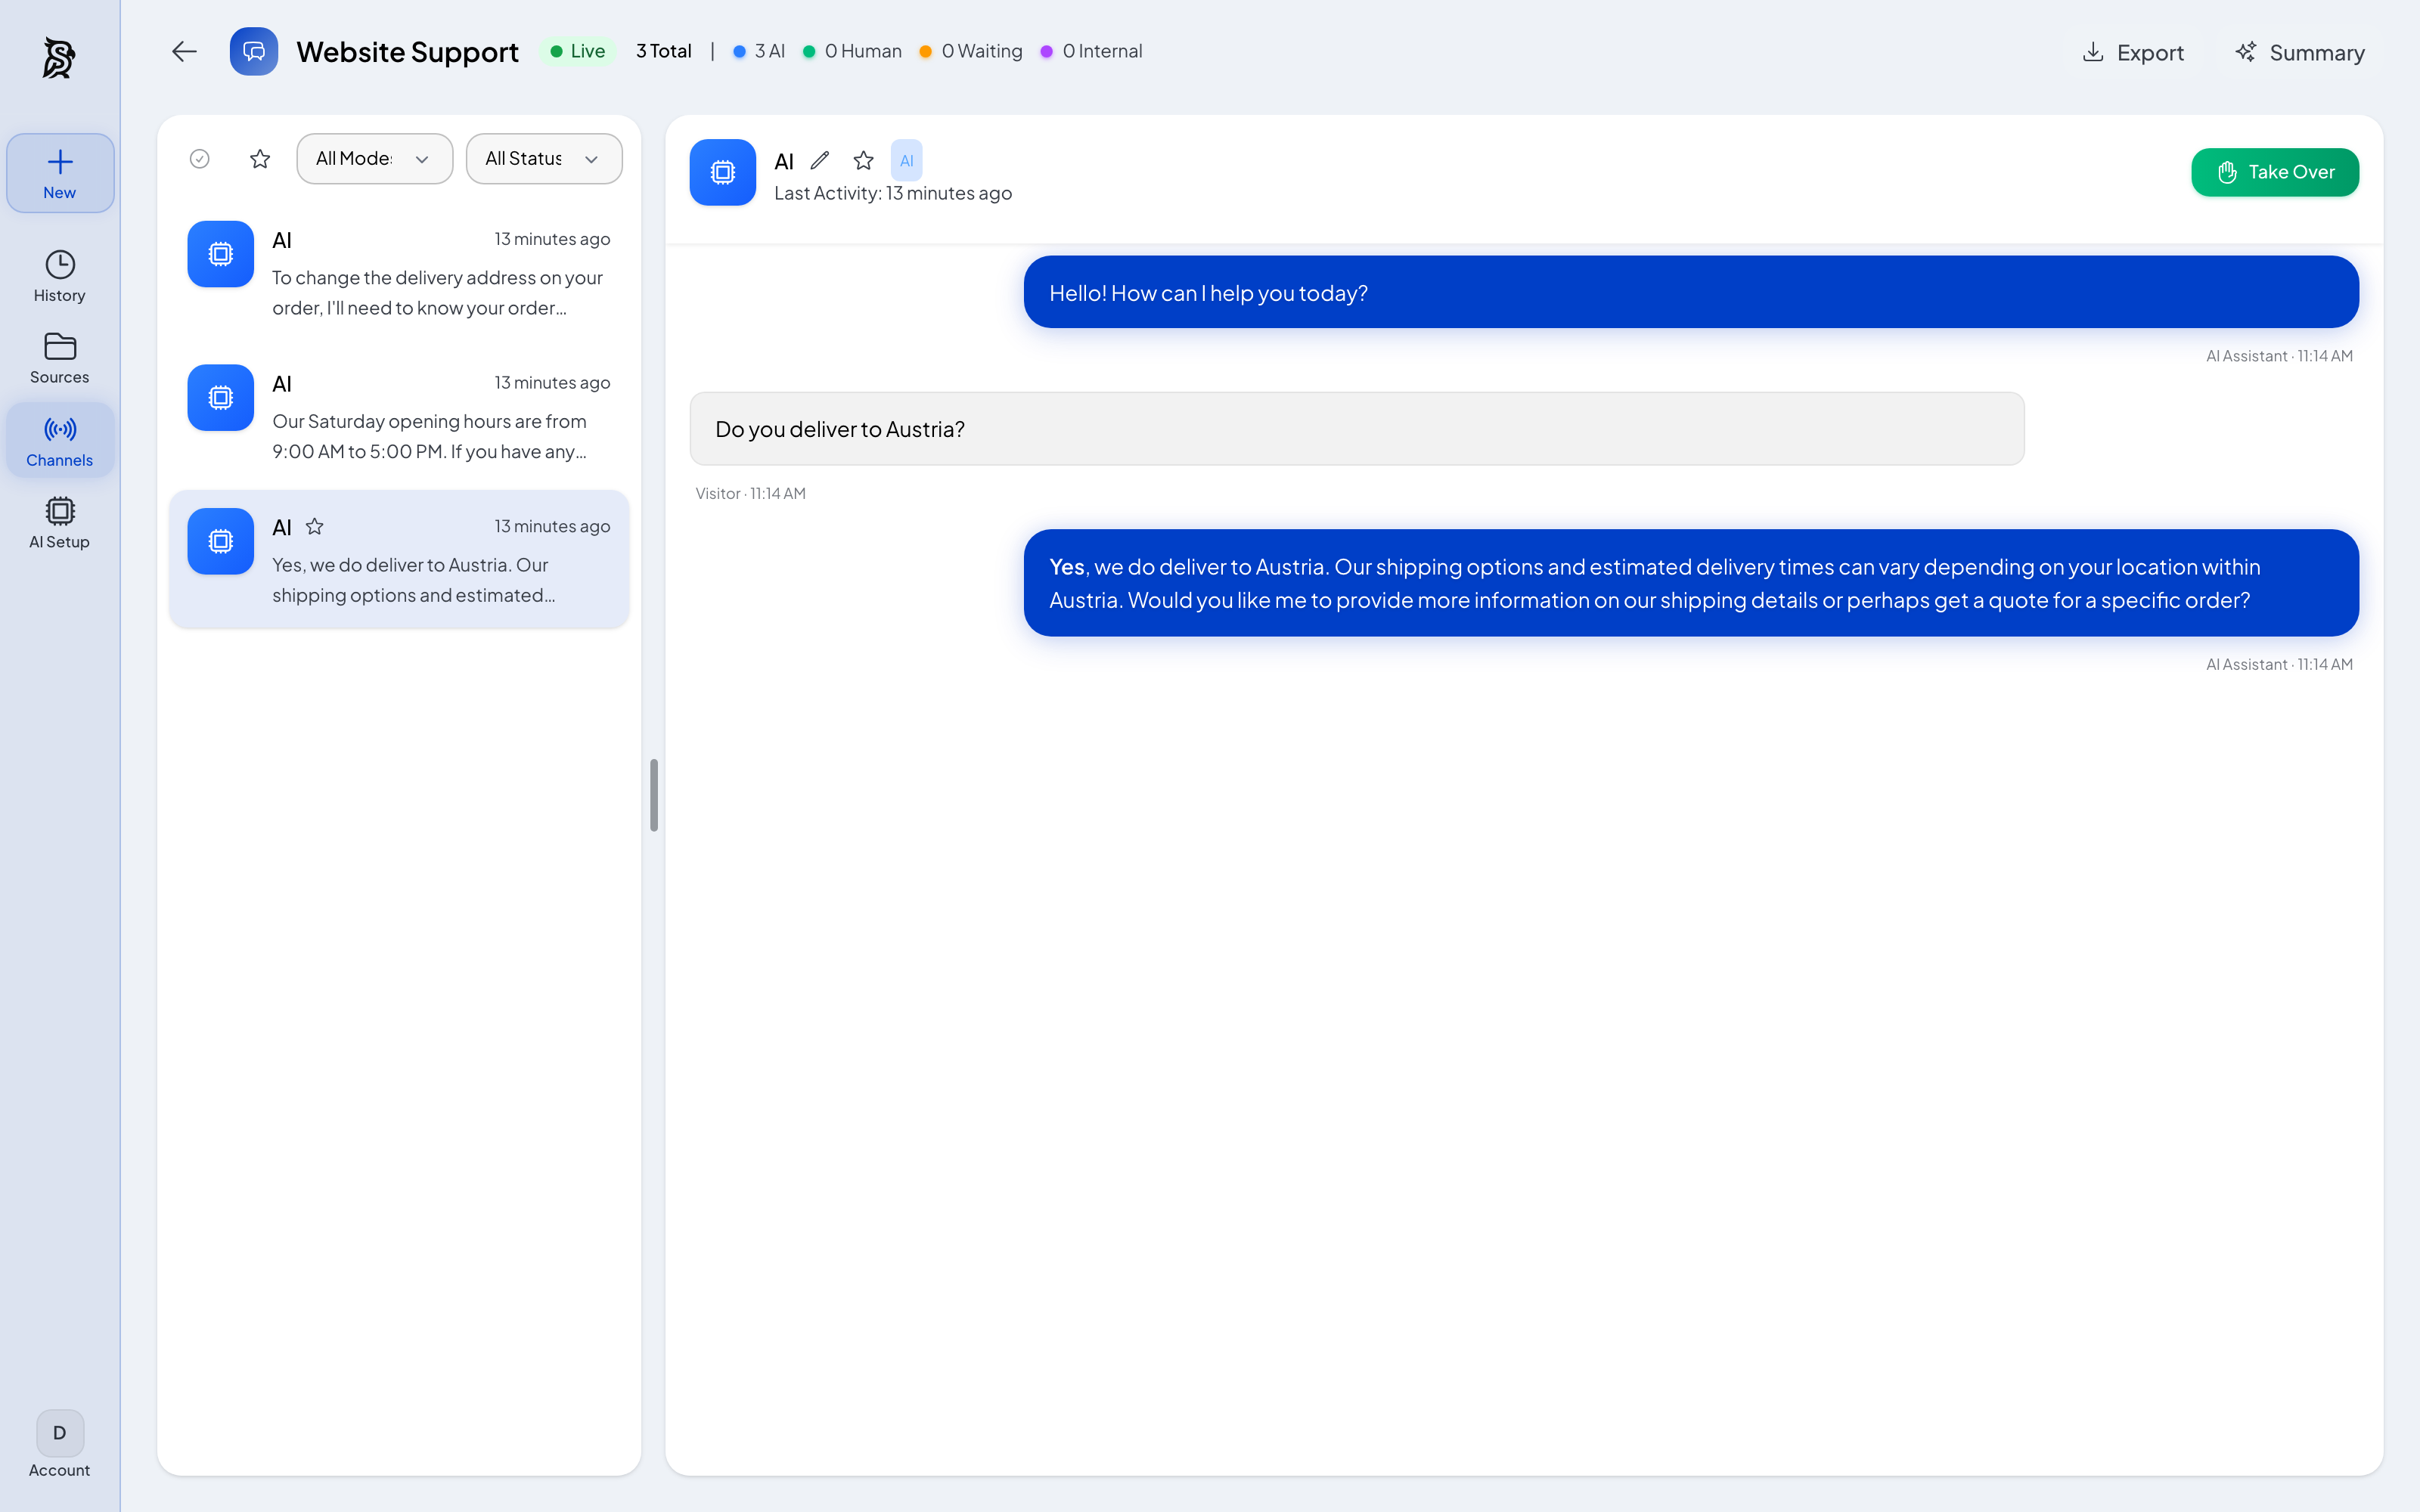Open AI Setup in sidebar
This screenshot has width=2420, height=1512.
click(x=60, y=523)
